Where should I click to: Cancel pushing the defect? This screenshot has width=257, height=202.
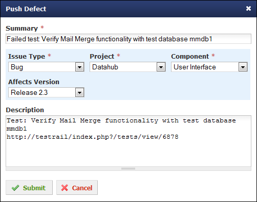77,188
